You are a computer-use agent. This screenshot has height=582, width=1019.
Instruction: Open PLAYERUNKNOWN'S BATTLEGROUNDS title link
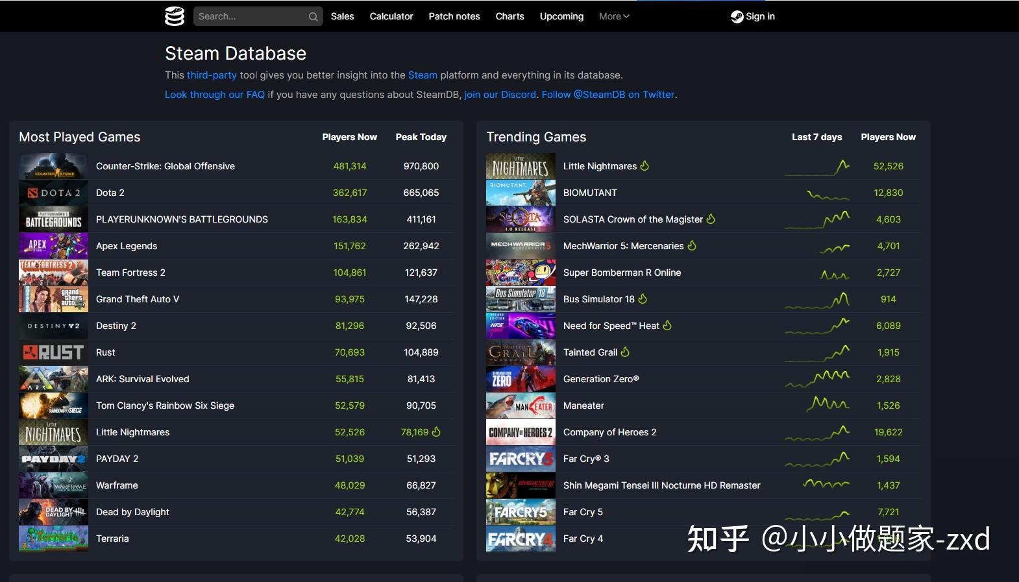point(182,219)
